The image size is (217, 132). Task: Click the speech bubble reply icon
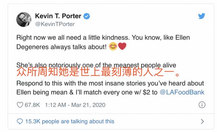point(20,122)
